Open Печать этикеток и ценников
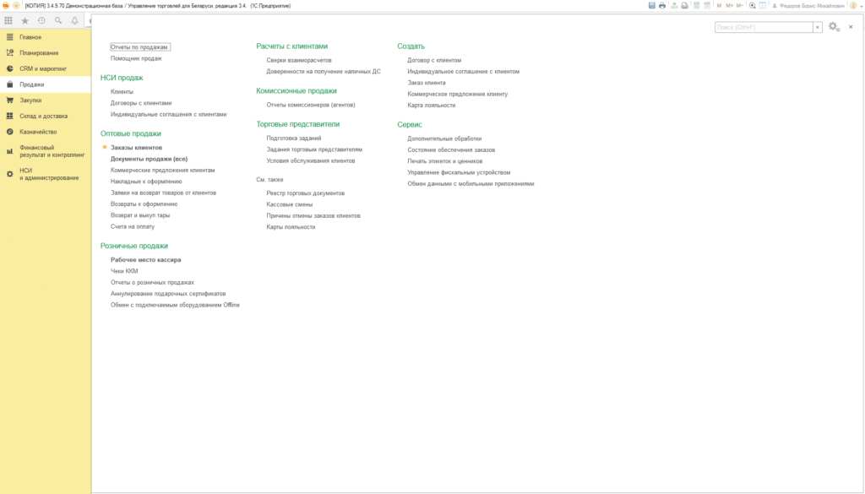This screenshot has height=494, width=865. click(x=445, y=161)
